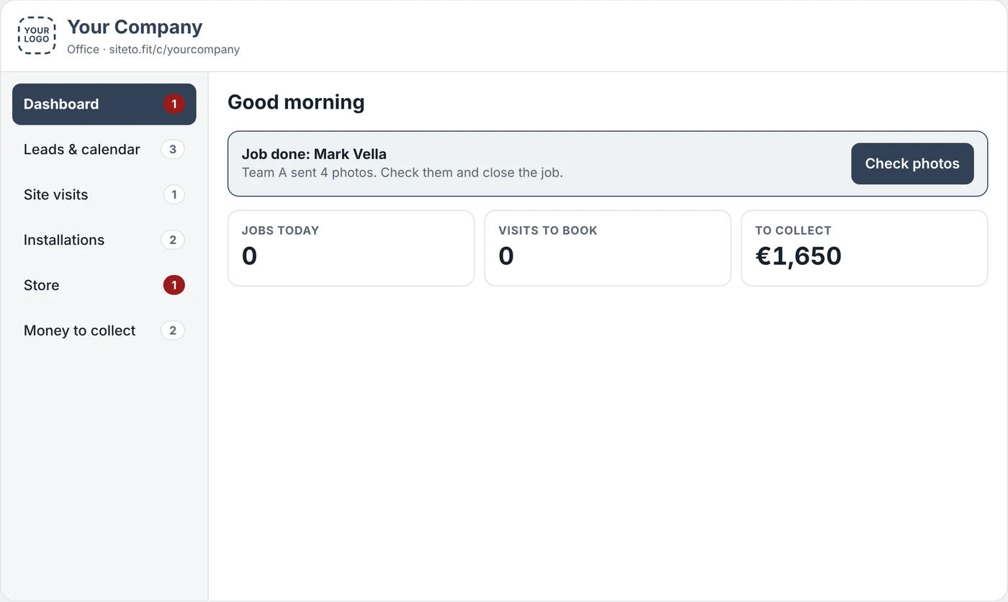Screen dimensions: 1008x602
Task: Go to Leads & calendar
Action: click(104, 150)
